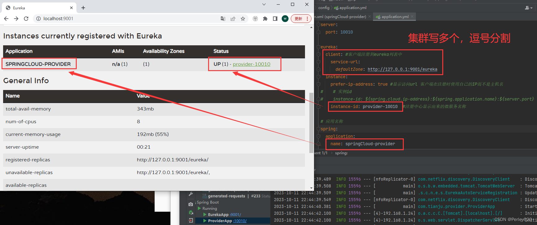Go forward in the Eureka browser window
This screenshot has height=225, width=537.
(16, 19)
